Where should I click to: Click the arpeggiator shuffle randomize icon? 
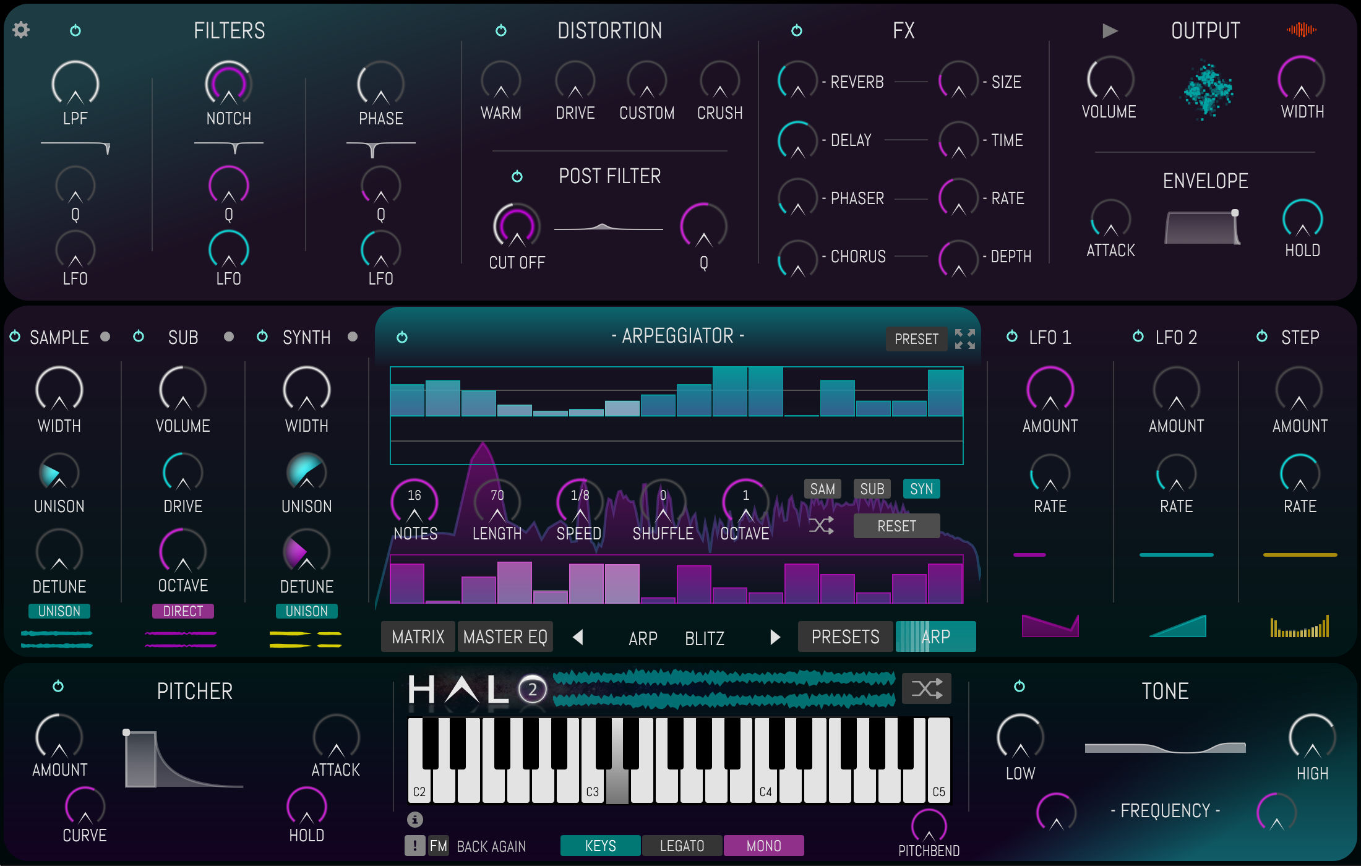[x=822, y=526]
